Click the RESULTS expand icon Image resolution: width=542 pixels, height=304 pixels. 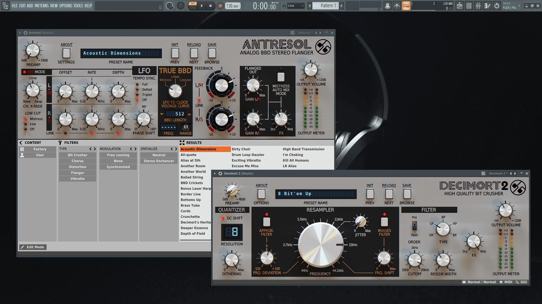pyautogui.click(x=182, y=143)
